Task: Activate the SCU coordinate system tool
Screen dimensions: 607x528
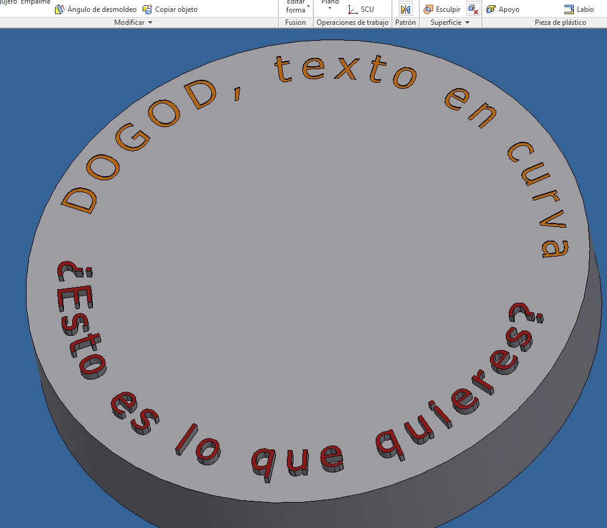Action: (x=361, y=9)
